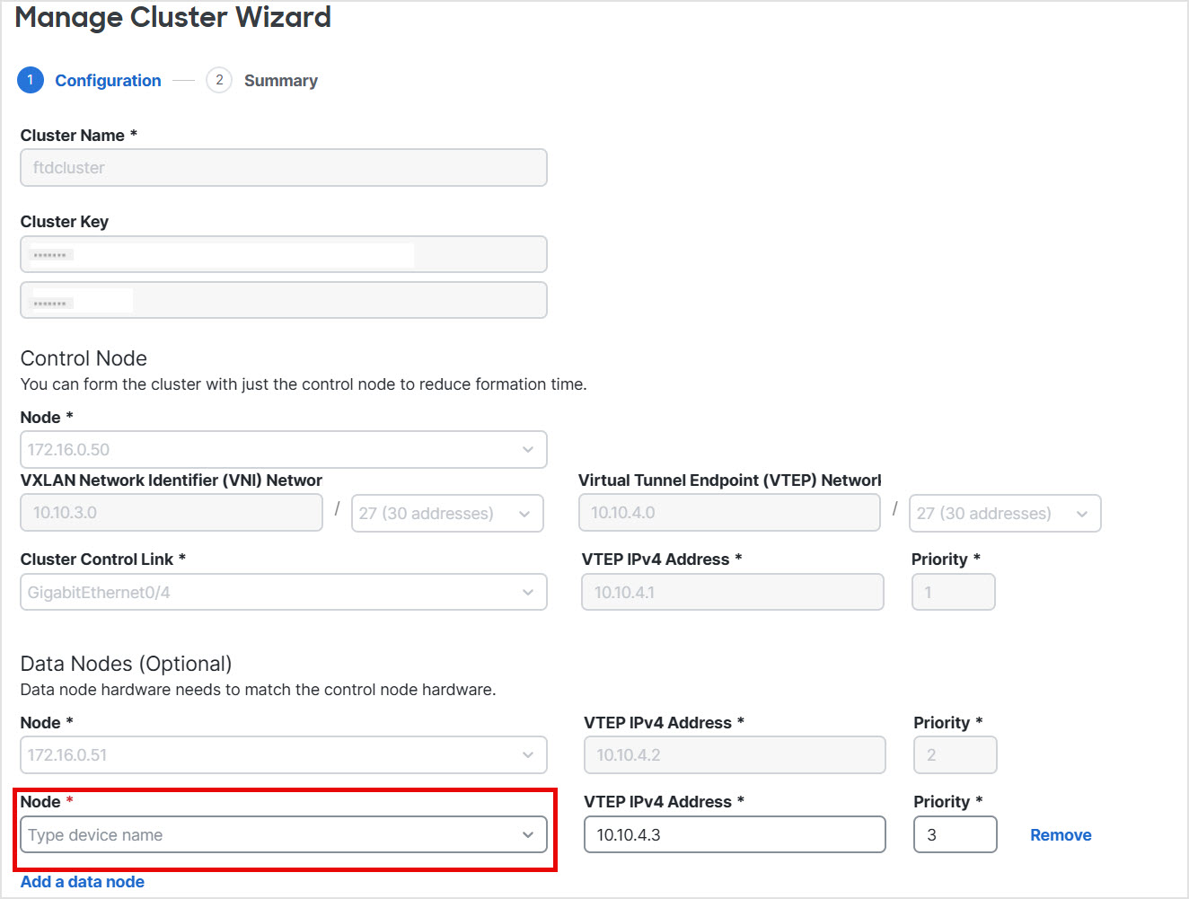Click the 10.10.4.0 VTEP network field

point(729,512)
